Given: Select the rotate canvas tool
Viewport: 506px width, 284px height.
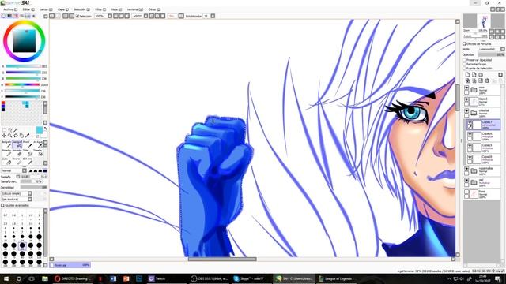Looking at the screenshot, I should [x=16, y=136].
